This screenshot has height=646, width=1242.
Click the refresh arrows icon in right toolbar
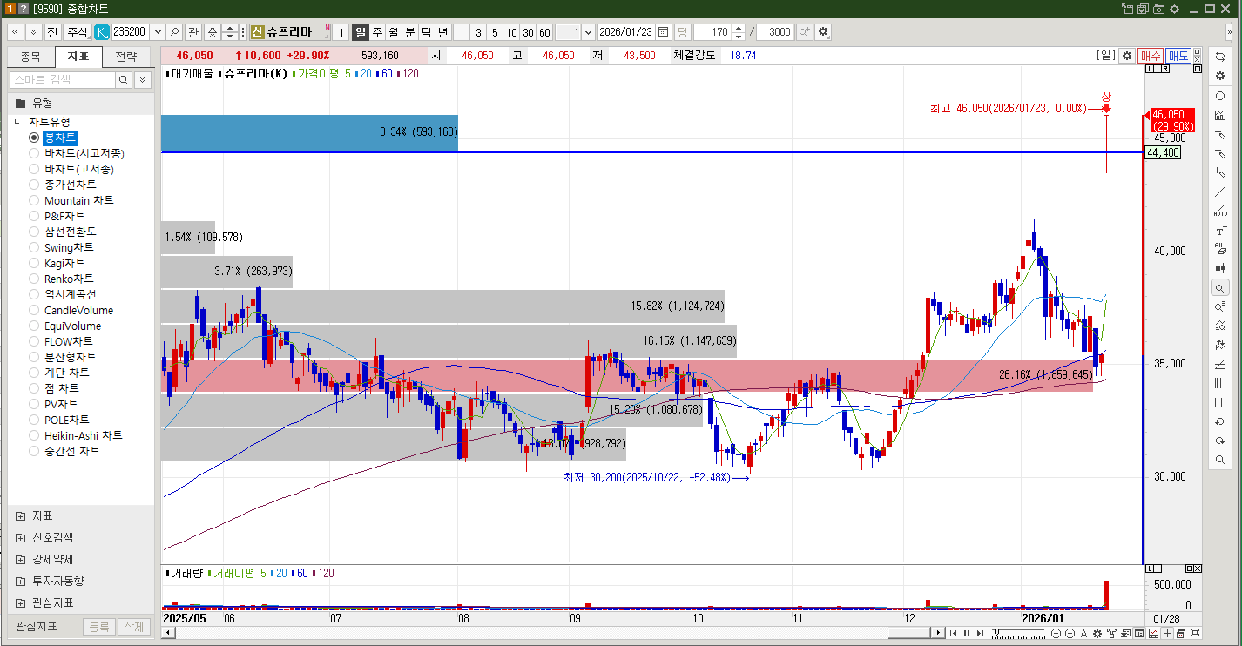coord(1220,57)
